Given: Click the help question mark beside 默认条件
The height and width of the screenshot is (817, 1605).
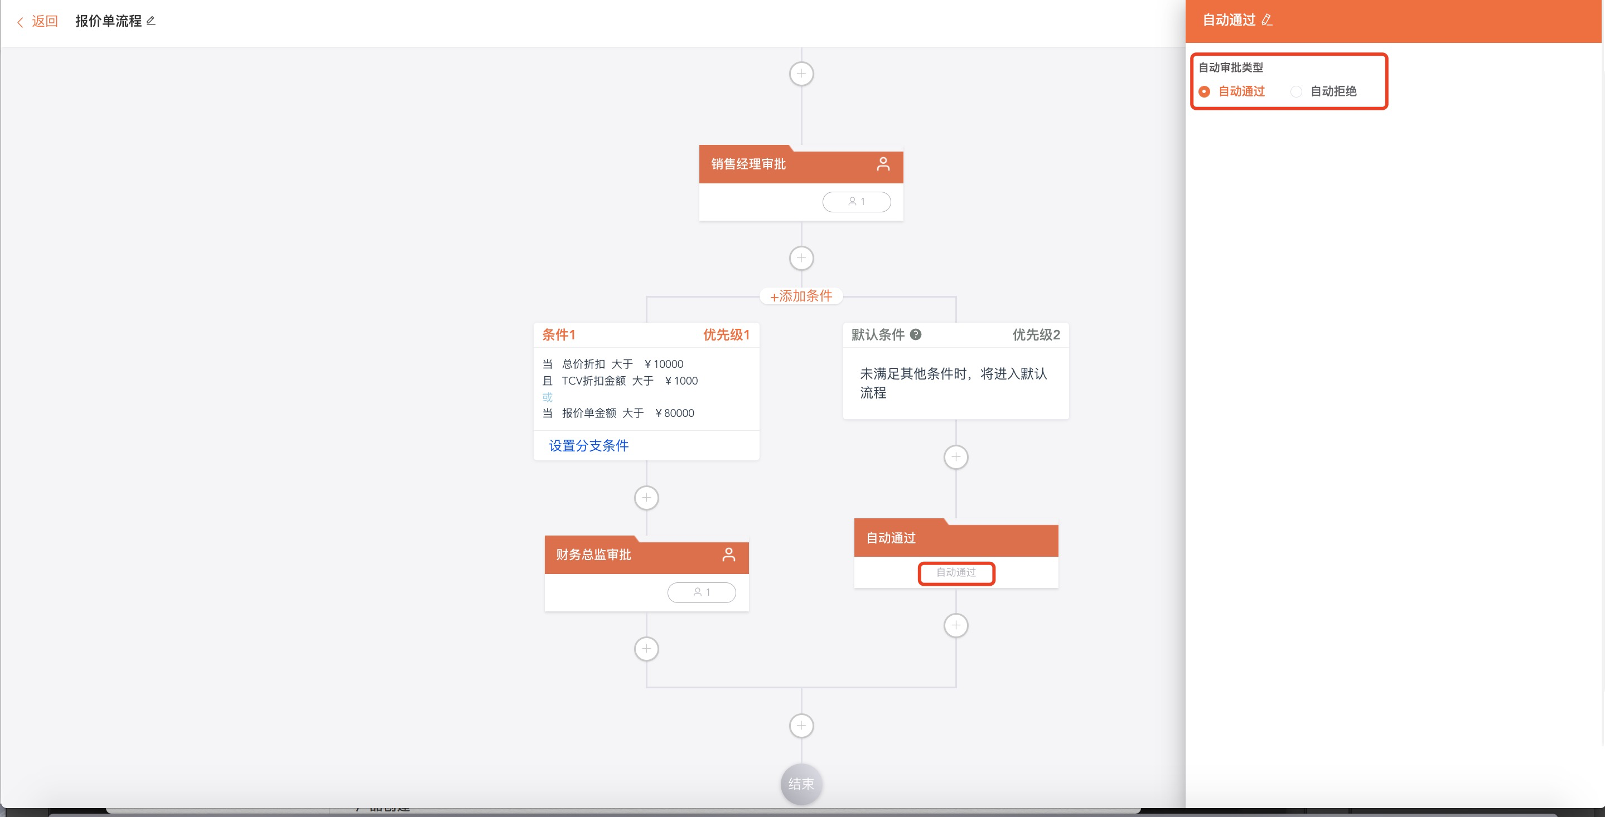Looking at the screenshot, I should (x=915, y=334).
